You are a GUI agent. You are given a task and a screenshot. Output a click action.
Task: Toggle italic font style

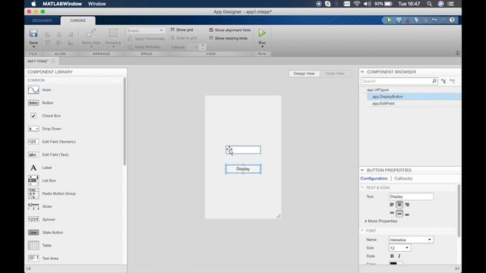(x=399, y=256)
